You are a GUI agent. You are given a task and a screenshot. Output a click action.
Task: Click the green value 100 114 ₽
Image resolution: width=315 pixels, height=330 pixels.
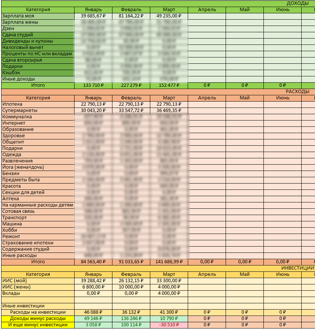click(x=131, y=325)
